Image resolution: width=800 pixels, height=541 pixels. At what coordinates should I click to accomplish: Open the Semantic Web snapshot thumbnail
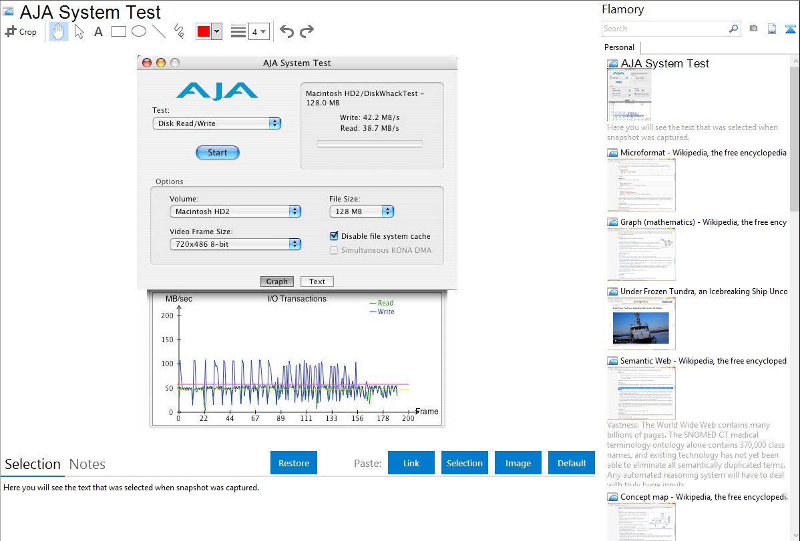pos(641,393)
